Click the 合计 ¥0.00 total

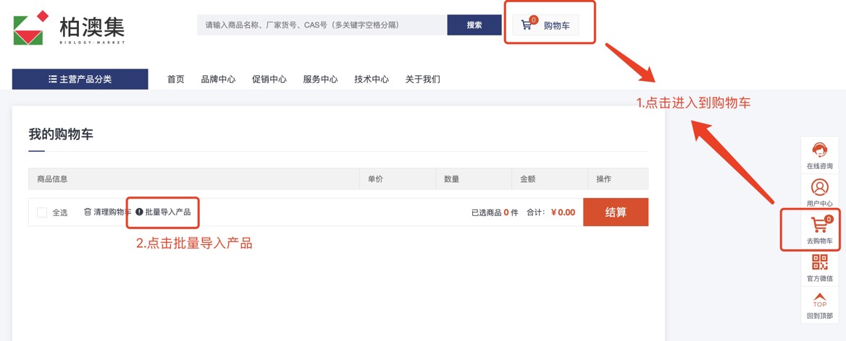551,212
